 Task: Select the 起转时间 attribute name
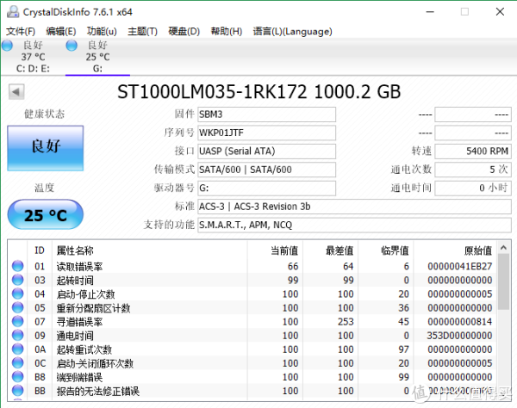coord(75,281)
